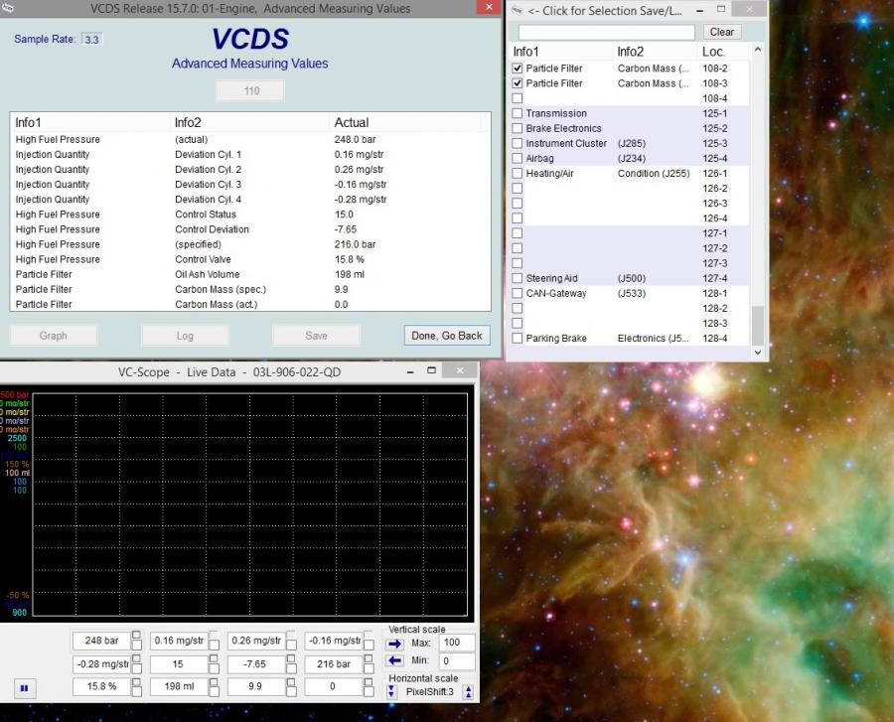The width and height of the screenshot is (894, 722).
Task: Minimize the VC-Scope Live Data window
Action: (410, 372)
